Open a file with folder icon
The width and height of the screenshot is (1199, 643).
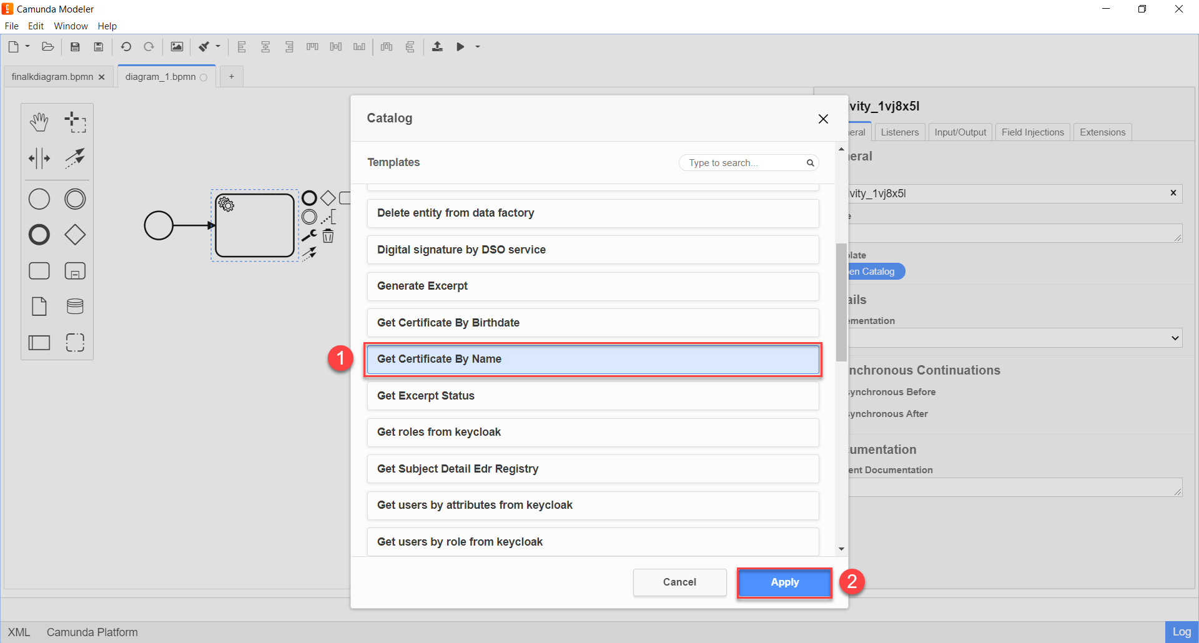tap(48, 47)
